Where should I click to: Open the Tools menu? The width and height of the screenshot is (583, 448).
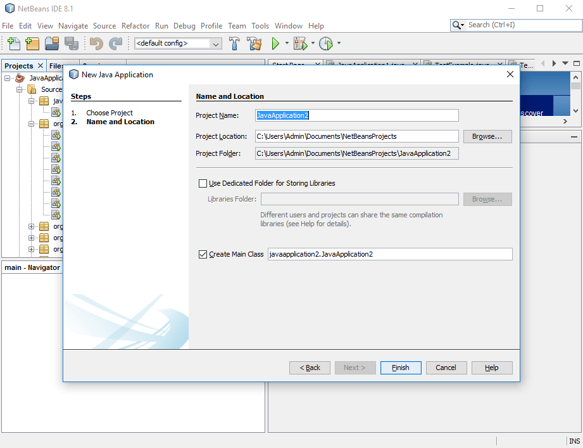[x=260, y=26]
